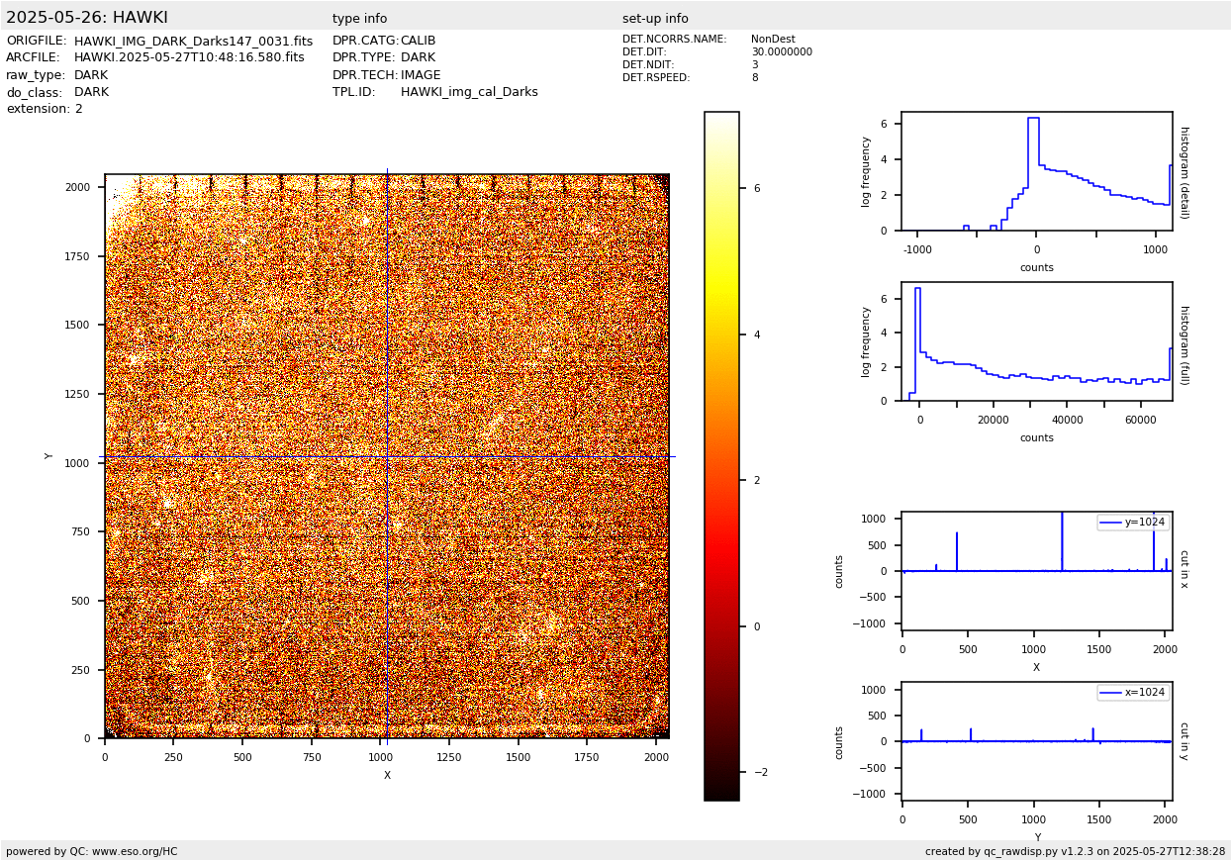Screen dimensions: 1232x861
Task: Click the y=1024 legend entry
Action: pos(1133,523)
